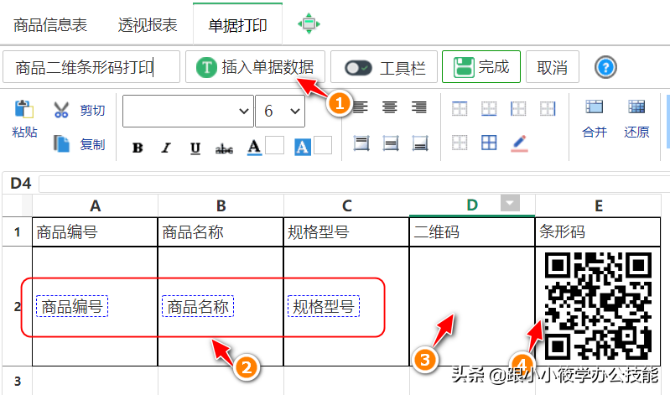Click the copy documents icon

pyautogui.click(x=61, y=143)
